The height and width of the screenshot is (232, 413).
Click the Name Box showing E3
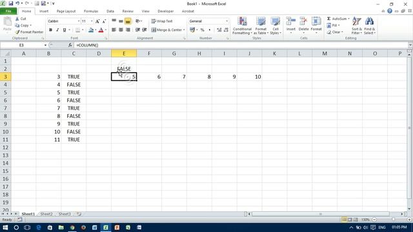[21, 45]
